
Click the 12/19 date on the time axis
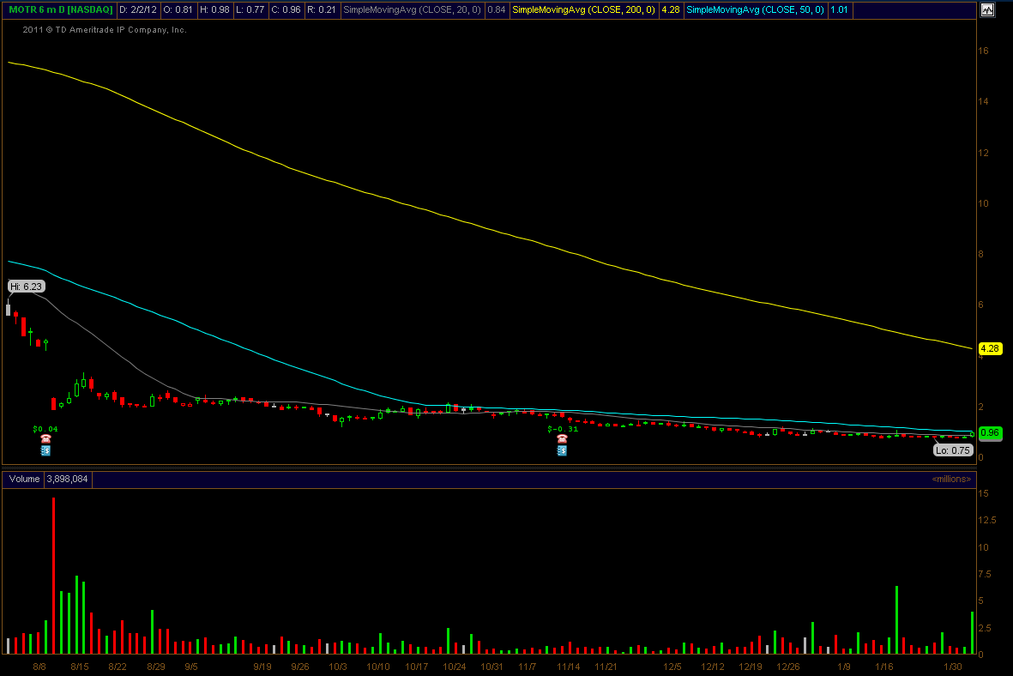click(x=750, y=667)
